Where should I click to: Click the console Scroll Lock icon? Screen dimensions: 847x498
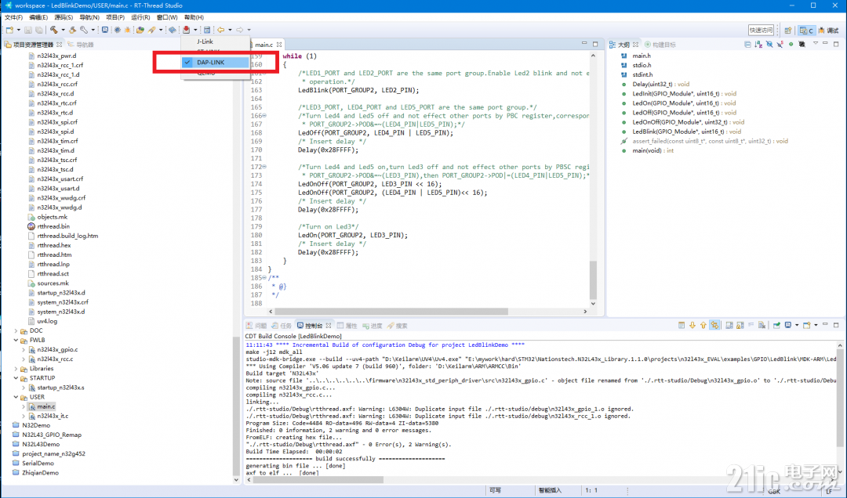click(740, 326)
